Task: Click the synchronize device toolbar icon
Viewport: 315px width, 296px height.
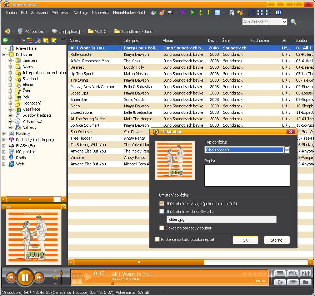Action: pyautogui.click(x=170, y=13)
